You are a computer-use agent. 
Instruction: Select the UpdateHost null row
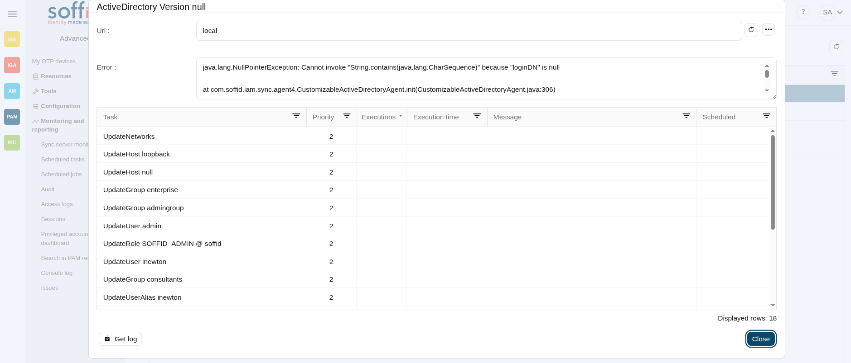(x=433, y=172)
